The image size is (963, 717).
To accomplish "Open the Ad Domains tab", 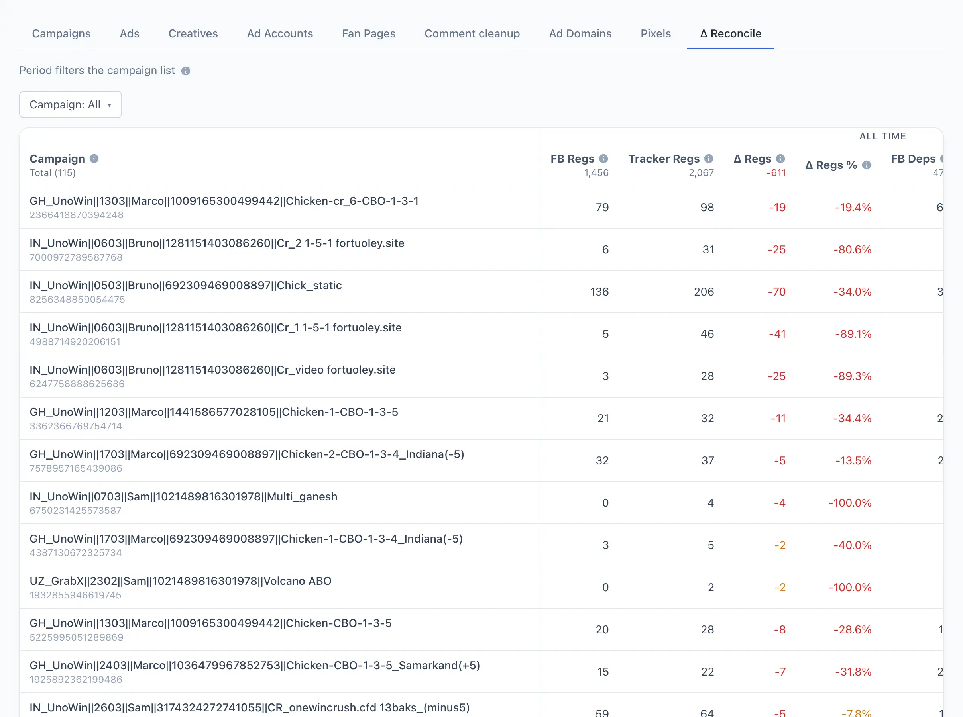I will tap(580, 33).
